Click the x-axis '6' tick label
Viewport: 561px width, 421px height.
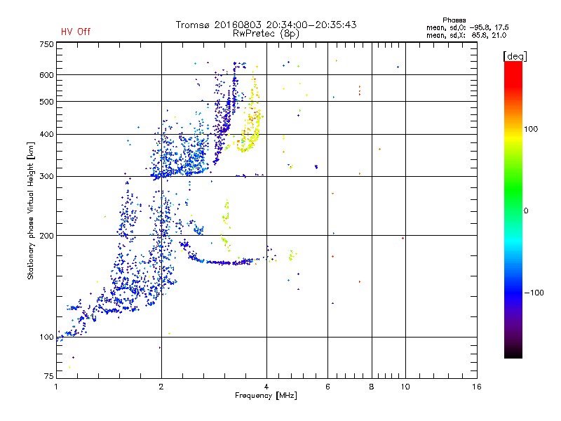pyautogui.click(x=327, y=387)
